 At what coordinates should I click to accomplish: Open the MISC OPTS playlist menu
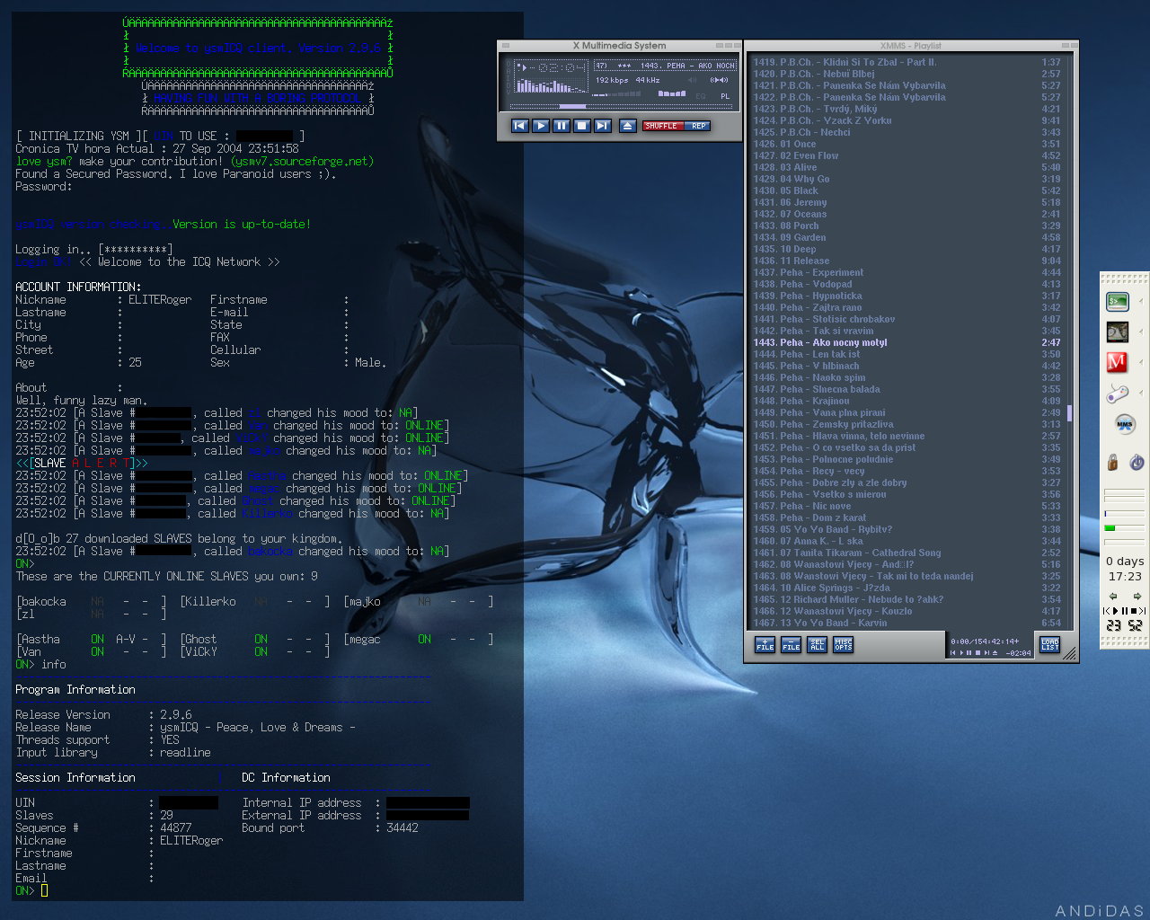click(843, 644)
